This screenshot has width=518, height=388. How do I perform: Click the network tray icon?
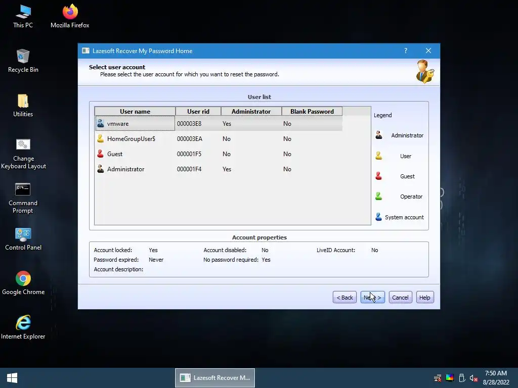438,378
